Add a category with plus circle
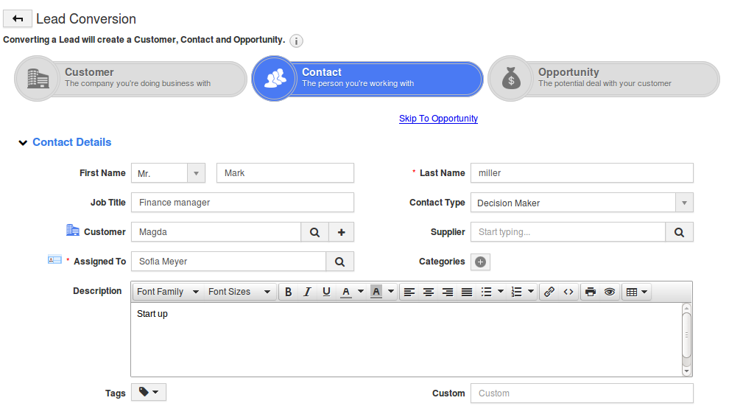The height and width of the screenshot is (420, 729). coord(480,262)
